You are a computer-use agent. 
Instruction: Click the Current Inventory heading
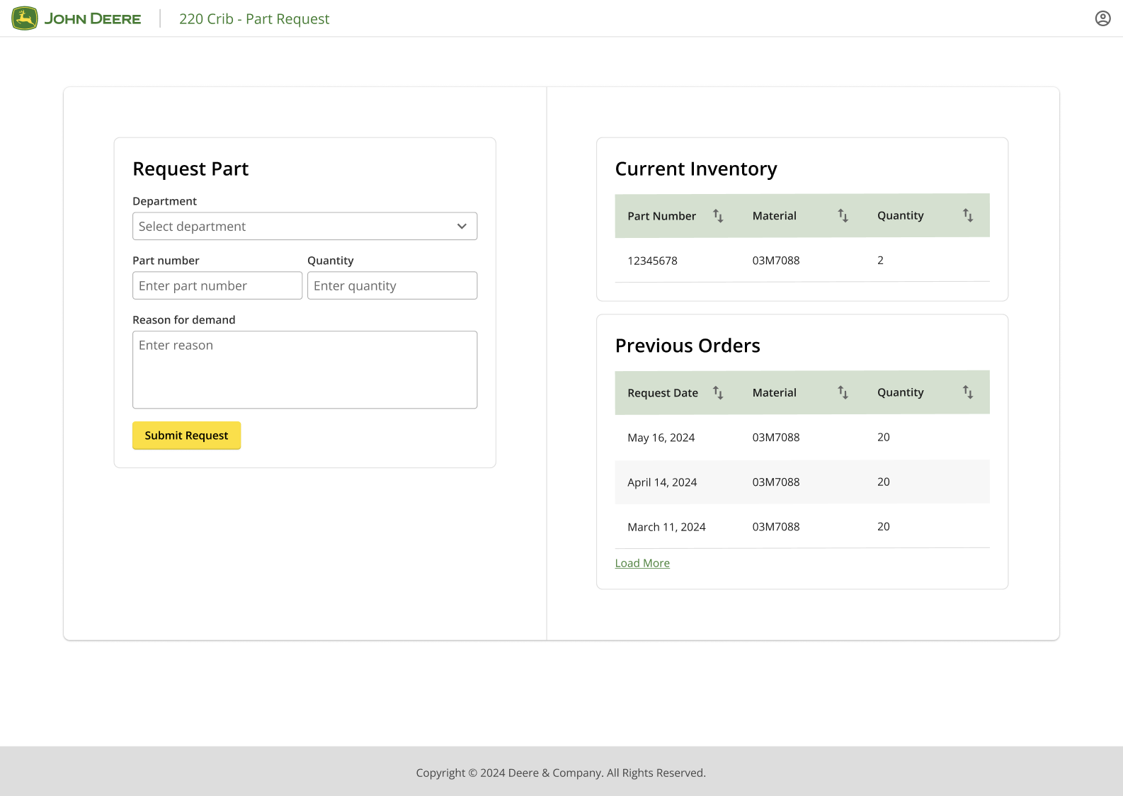pos(696,169)
